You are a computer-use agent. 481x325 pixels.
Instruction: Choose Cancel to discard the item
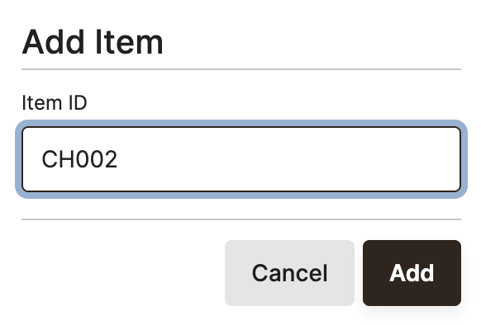pyautogui.click(x=289, y=273)
